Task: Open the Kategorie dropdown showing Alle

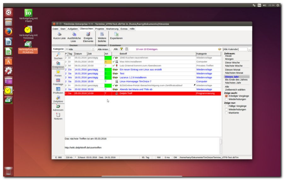Action: click(80, 49)
